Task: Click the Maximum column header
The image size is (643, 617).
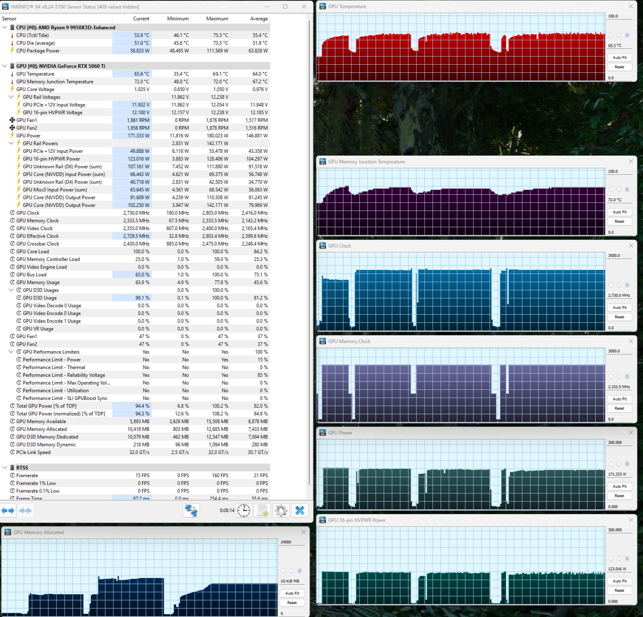Action: click(217, 19)
